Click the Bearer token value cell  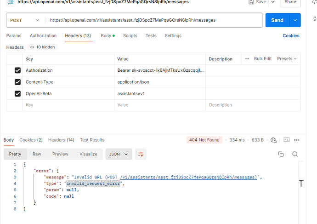click(x=160, y=70)
